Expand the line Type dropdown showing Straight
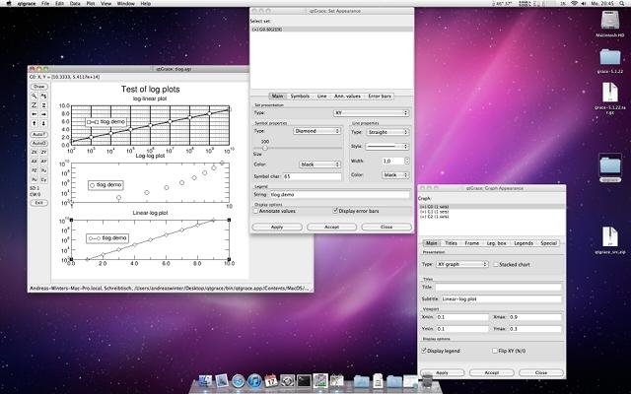Image resolution: width=631 pixels, height=394 pixels. point(386,131)
